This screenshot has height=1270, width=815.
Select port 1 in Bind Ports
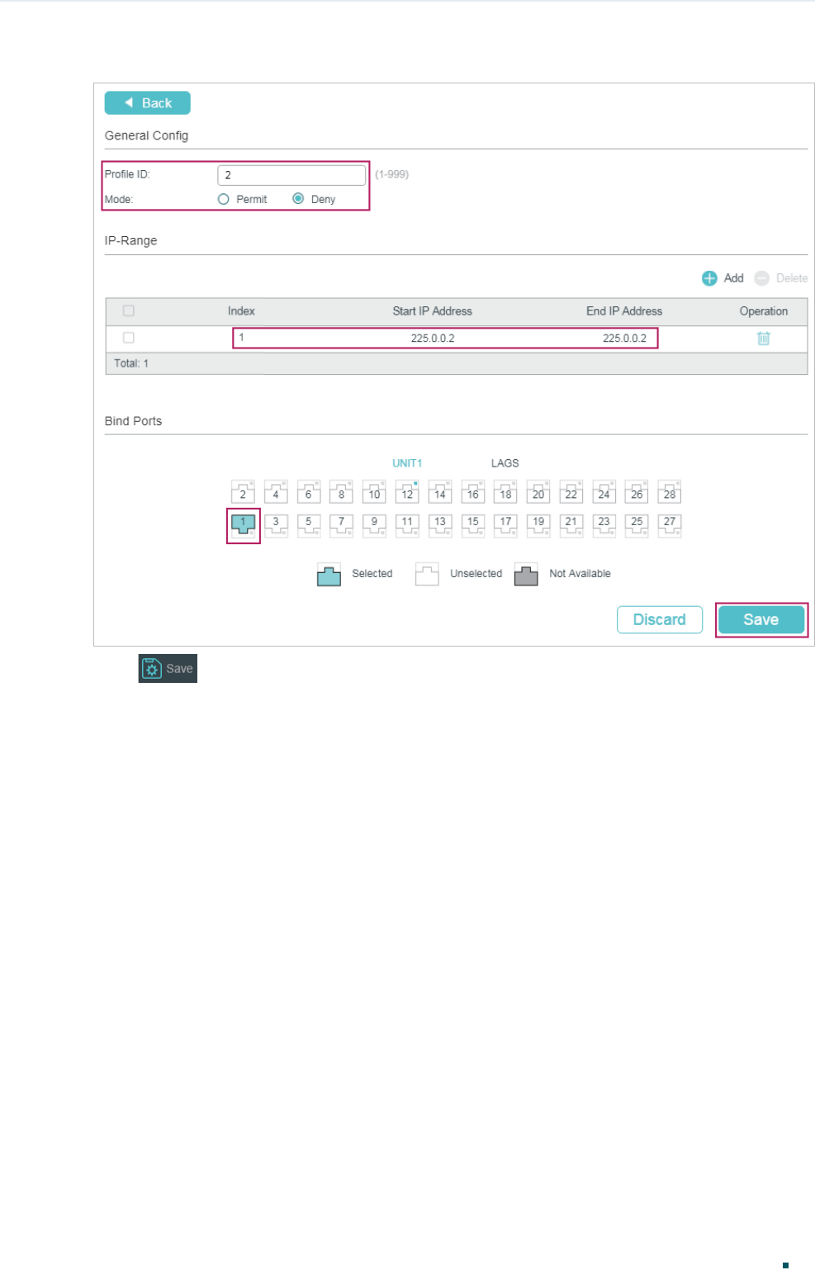243,524
